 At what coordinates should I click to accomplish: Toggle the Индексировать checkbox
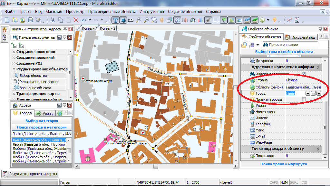304,74
